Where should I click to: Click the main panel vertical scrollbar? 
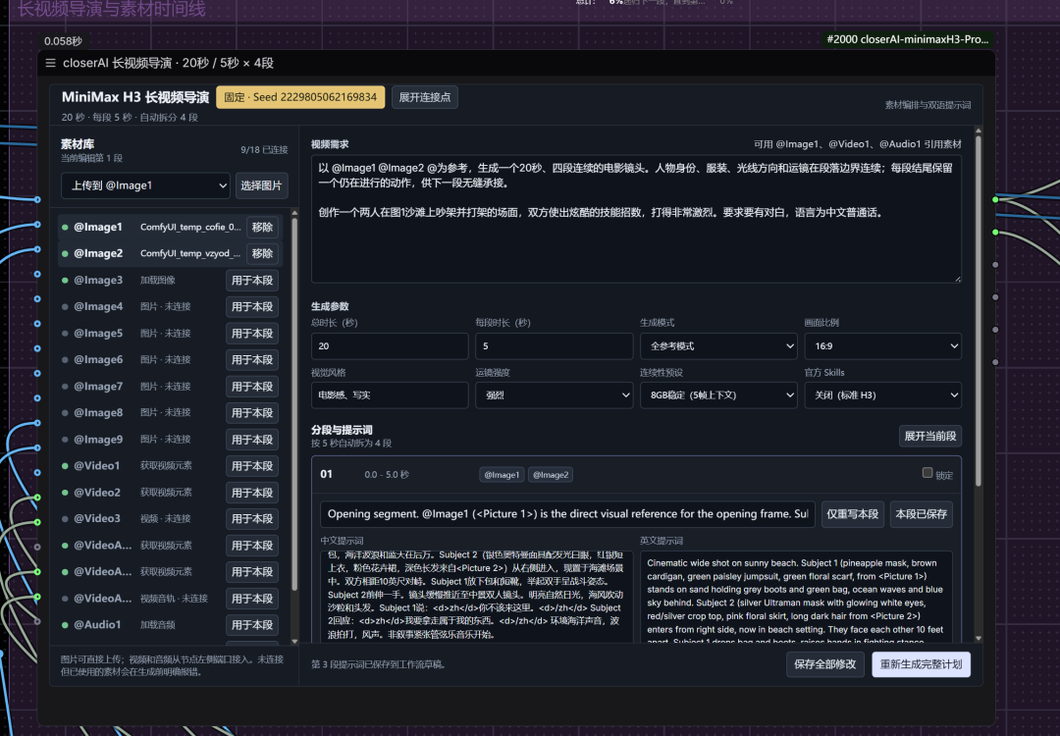(979, 311)
